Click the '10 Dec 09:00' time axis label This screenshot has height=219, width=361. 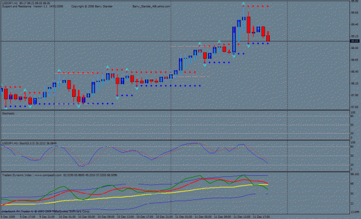[106, 217]
